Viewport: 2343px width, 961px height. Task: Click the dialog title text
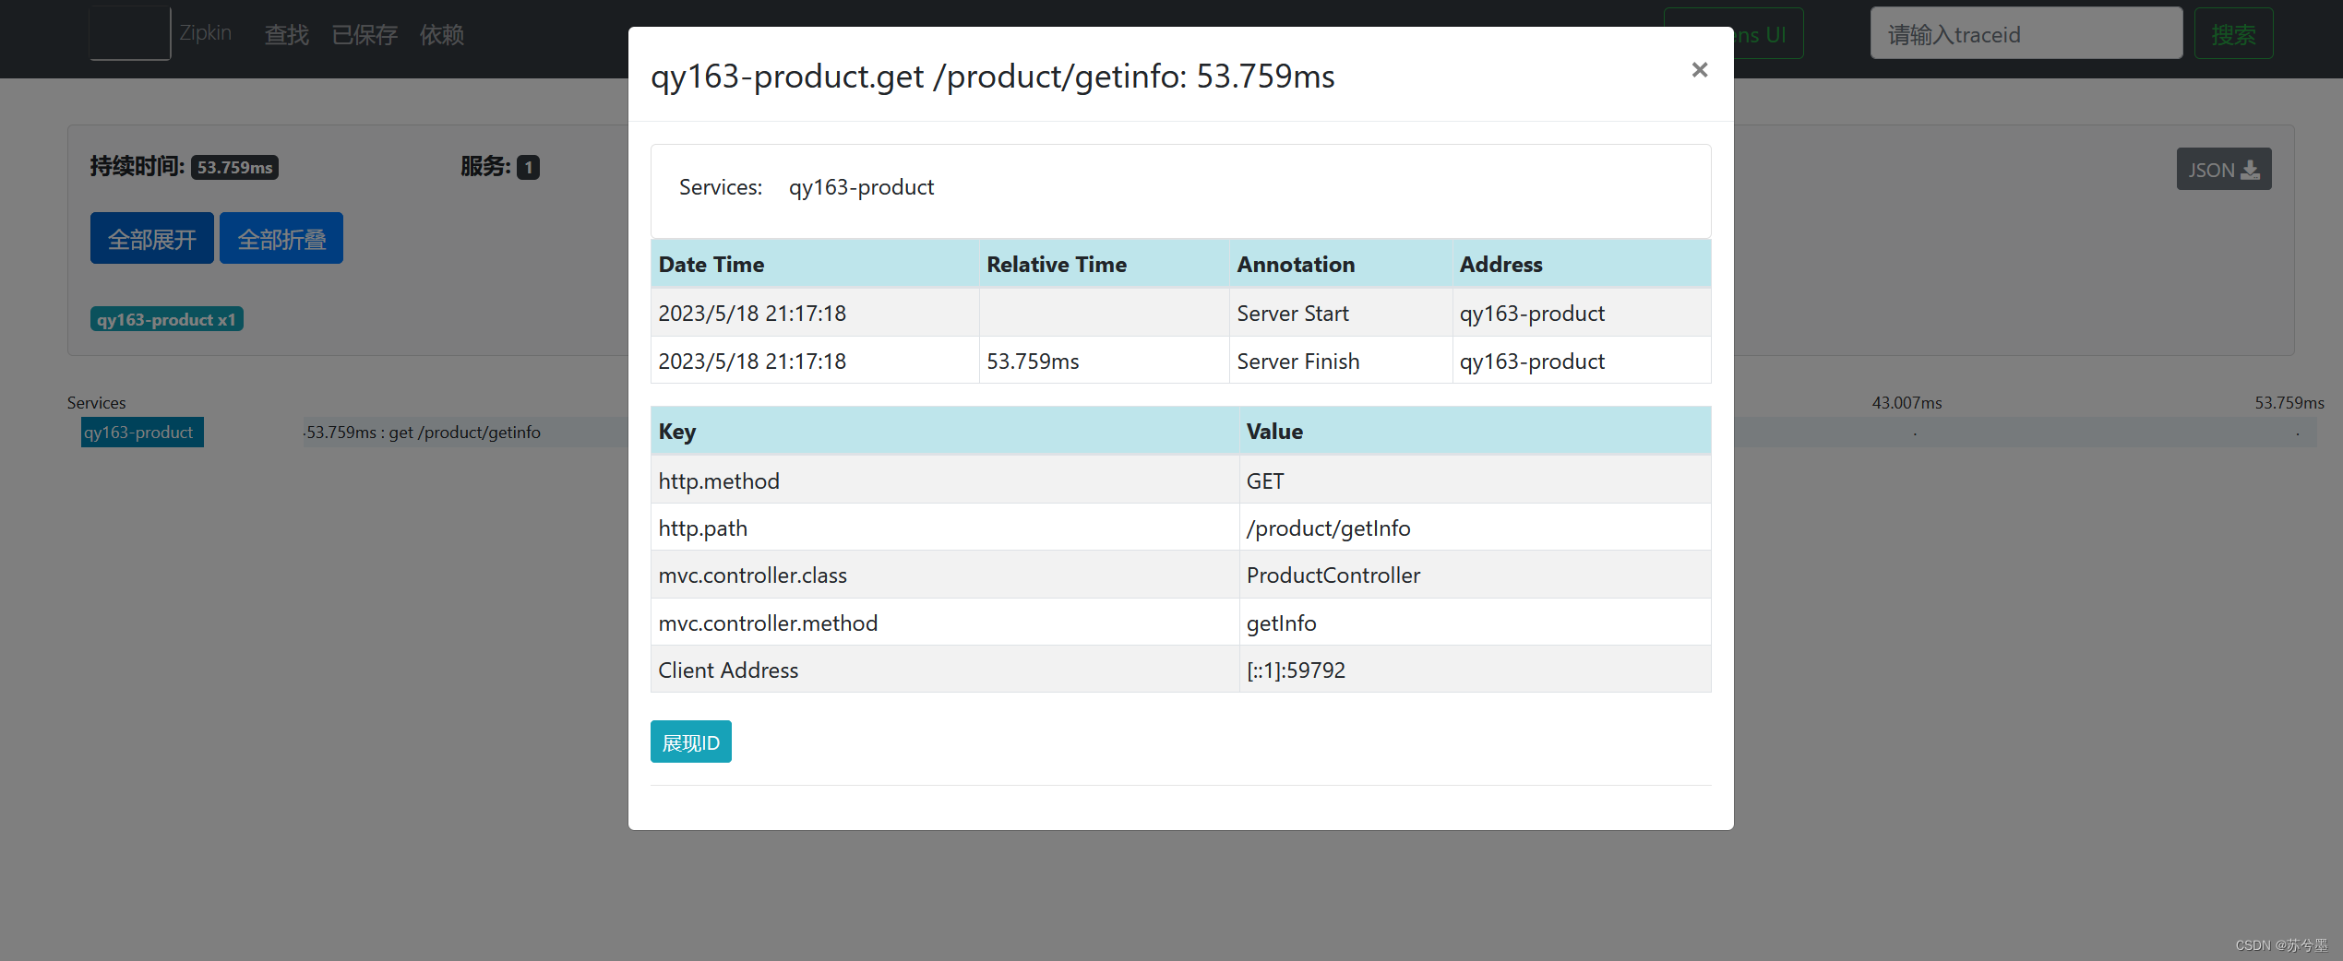pyautogui.click(x=992, y=76)
